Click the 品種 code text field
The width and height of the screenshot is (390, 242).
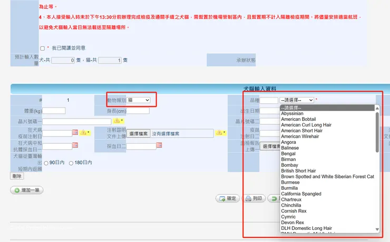(x=269, y=100)
